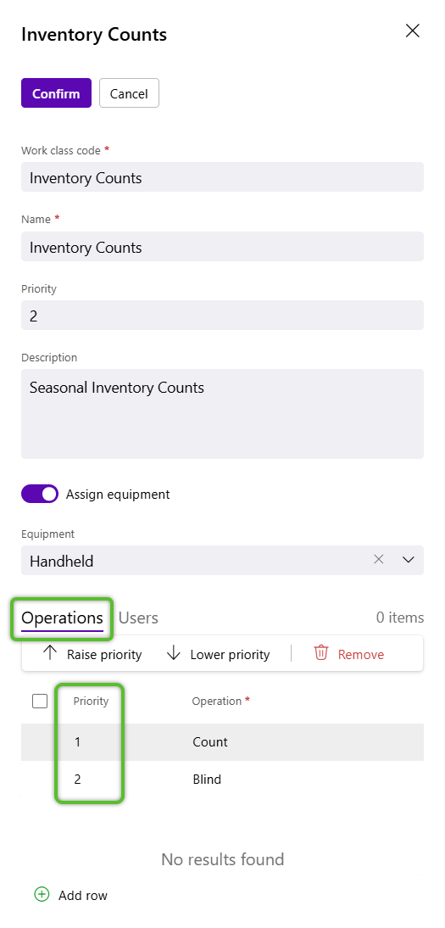Expand the Equipment dropdown chevron
445x928 pixels.
point(409,560)
